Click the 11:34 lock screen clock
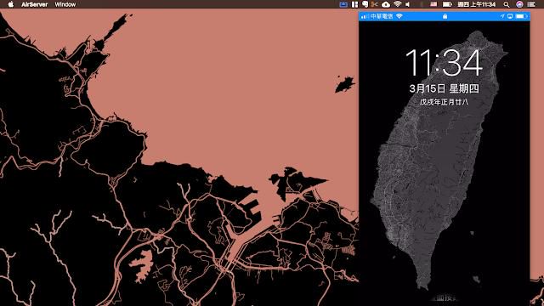The image size is (544, 306). [x=444, y=63]
